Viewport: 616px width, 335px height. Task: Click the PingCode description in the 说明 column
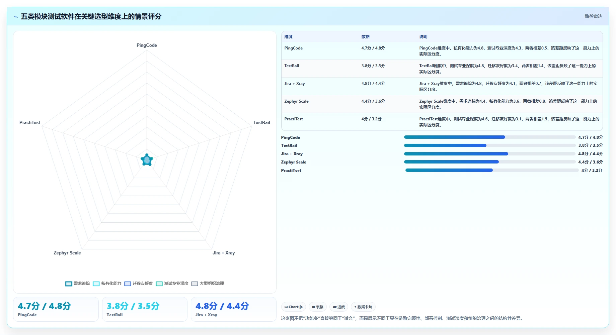(x=509, y=51)
